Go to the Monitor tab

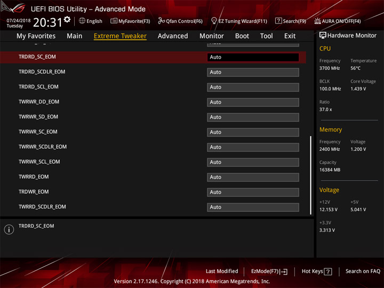point(212,36)
